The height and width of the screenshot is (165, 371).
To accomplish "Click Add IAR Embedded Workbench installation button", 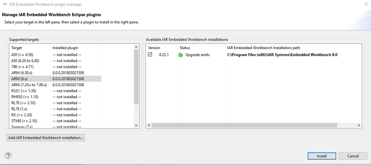I will coord(46,137).
